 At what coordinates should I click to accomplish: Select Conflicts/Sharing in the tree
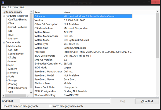(18, 20)
